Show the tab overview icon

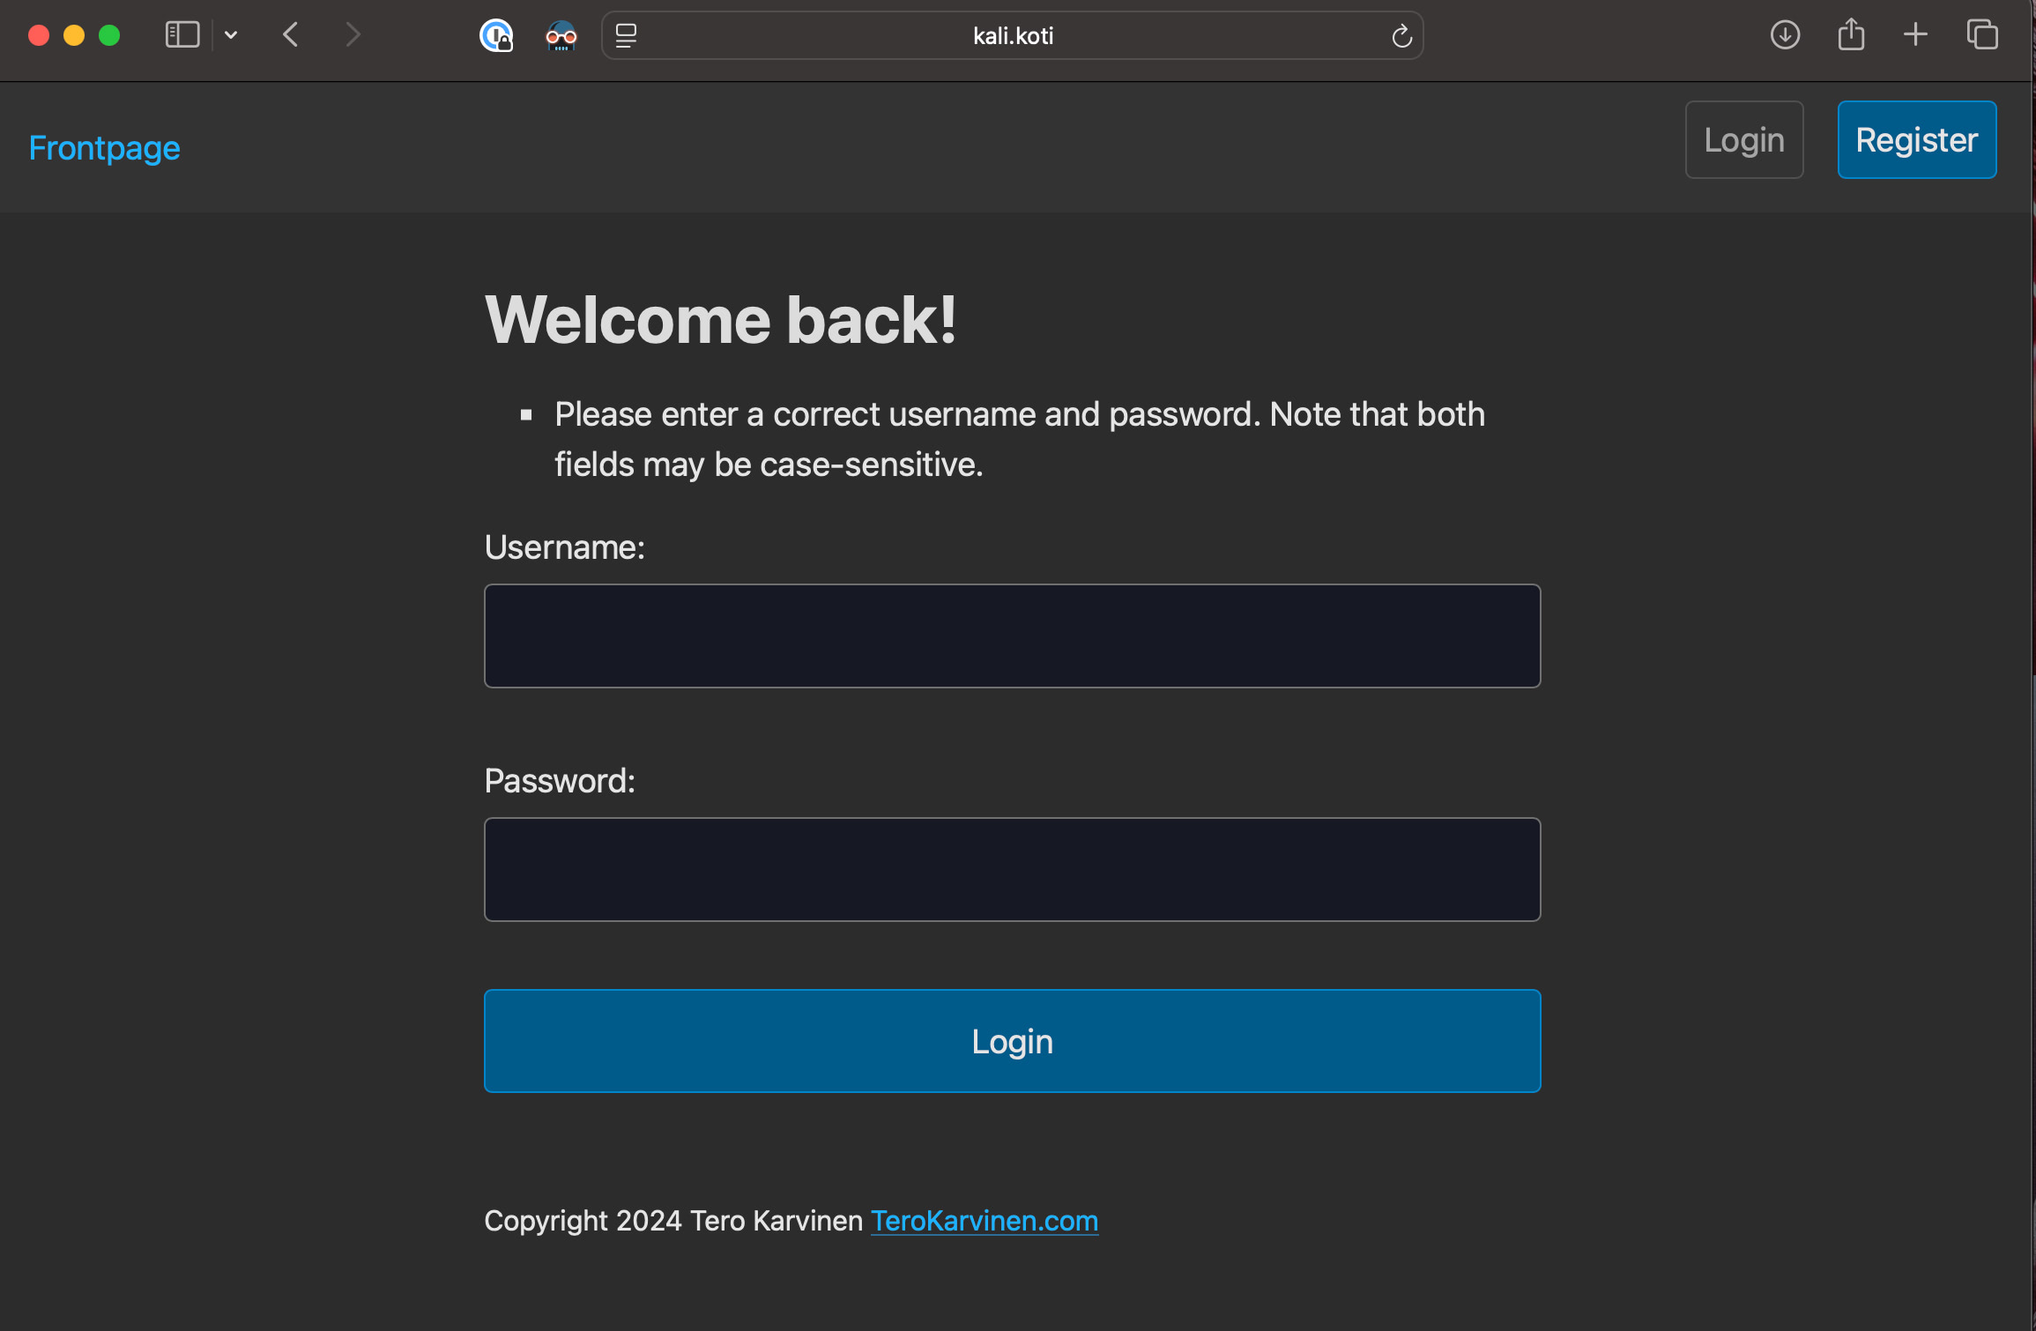click(x=1982, y=35)
